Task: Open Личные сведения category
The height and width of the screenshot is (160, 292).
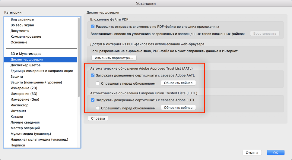Action: click(x=25, y=122)
